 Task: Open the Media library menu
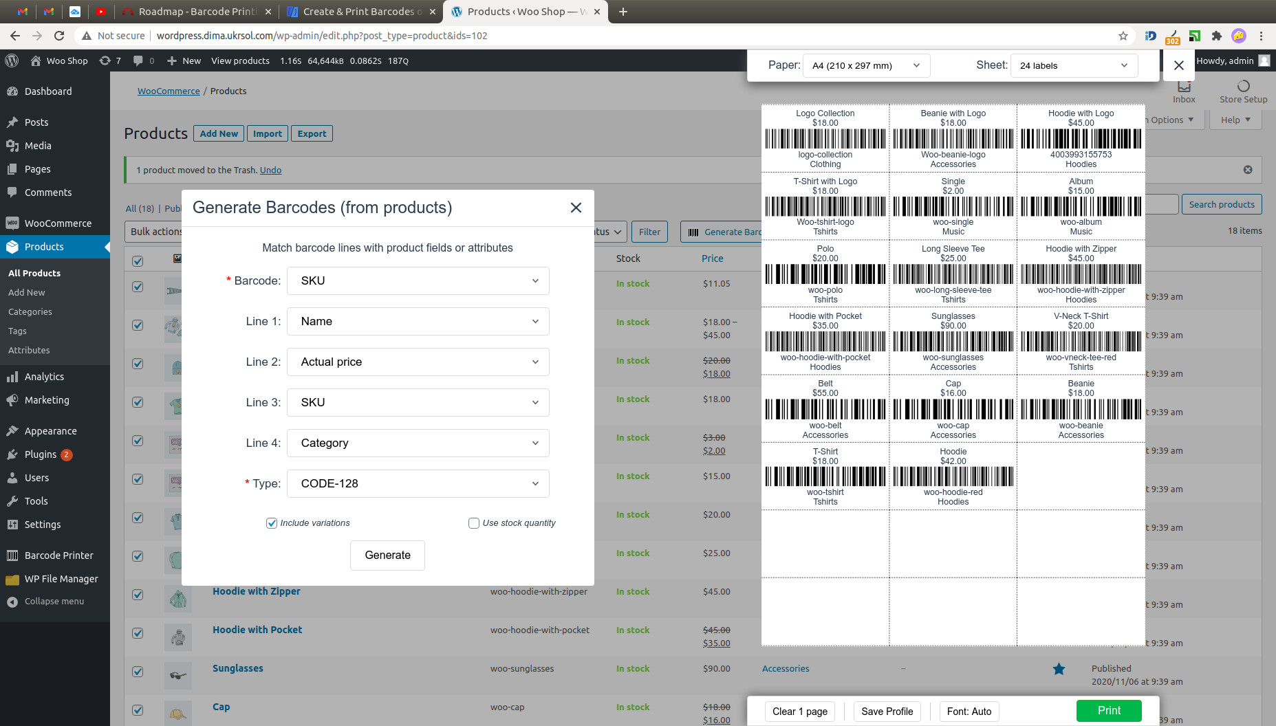pyautogui.click(x=38, y=146)
